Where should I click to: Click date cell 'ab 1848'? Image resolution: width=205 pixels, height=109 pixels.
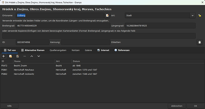(x=76, y=66)
